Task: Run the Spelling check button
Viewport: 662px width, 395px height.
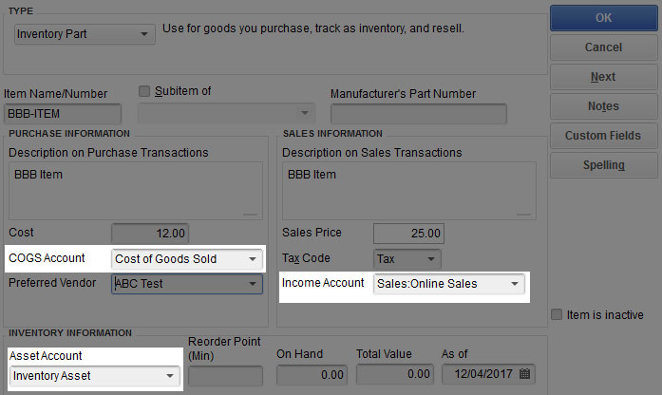Action: click(604, 165)
